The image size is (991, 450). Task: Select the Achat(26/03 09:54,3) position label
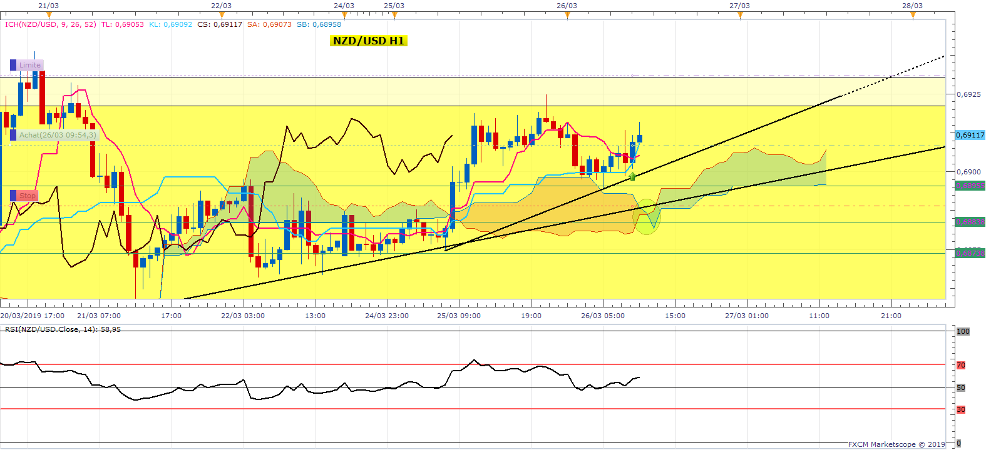[x=58, y=135]
